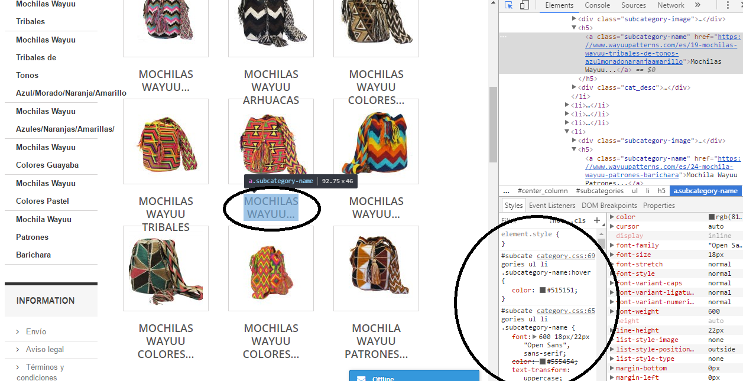The width and height of the screenshot is (743, 381).
Task: Open category.css:69 source link
Action: click(566, 256)
